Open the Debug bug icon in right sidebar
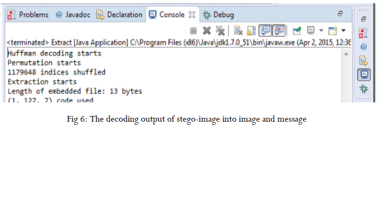385x216 pixels. pos(363,88)
